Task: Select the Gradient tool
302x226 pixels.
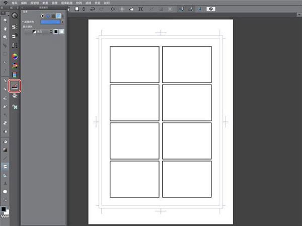Action: point(5,150)
